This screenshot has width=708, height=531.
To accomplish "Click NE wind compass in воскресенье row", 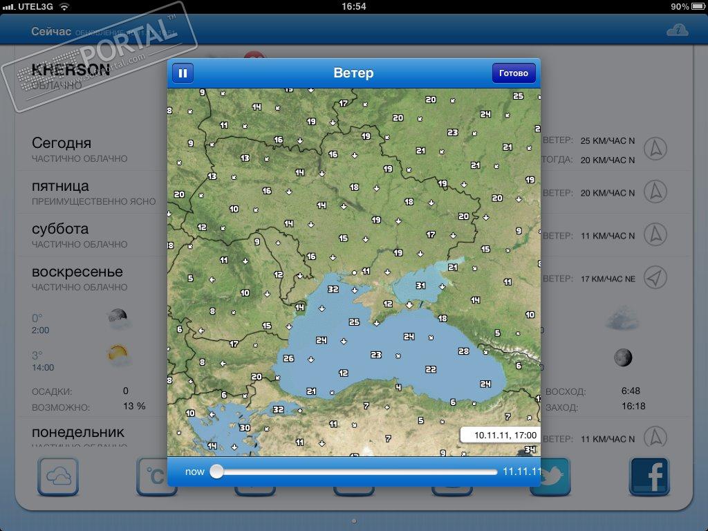I will click(655, 277).
